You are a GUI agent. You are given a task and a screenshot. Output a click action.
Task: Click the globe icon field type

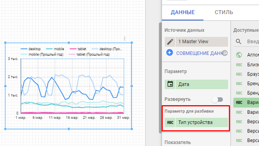click(239, 55)
